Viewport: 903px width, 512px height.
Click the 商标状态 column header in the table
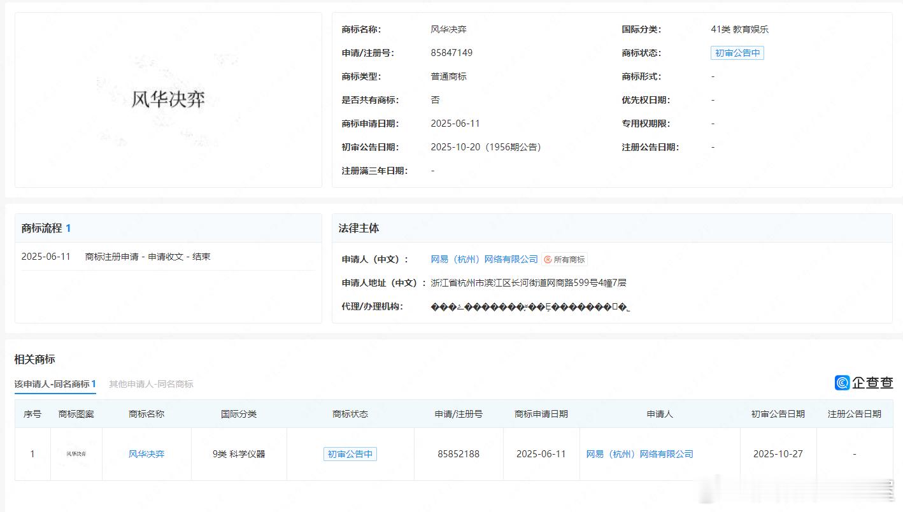350,414
